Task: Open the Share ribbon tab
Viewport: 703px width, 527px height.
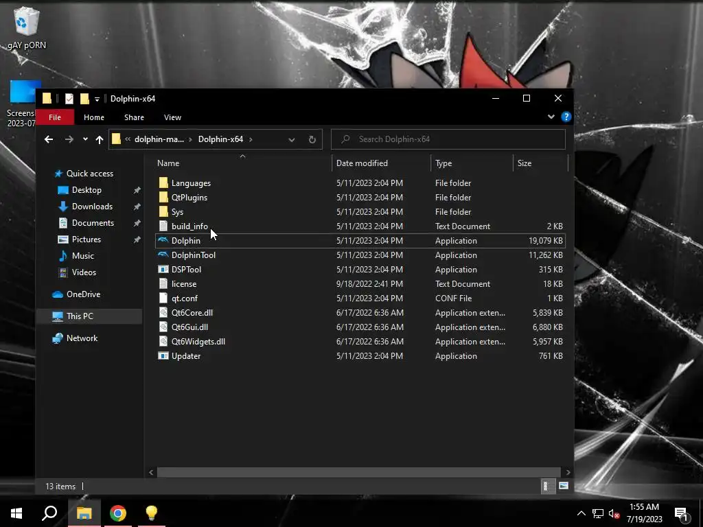Action: (134, 117)
